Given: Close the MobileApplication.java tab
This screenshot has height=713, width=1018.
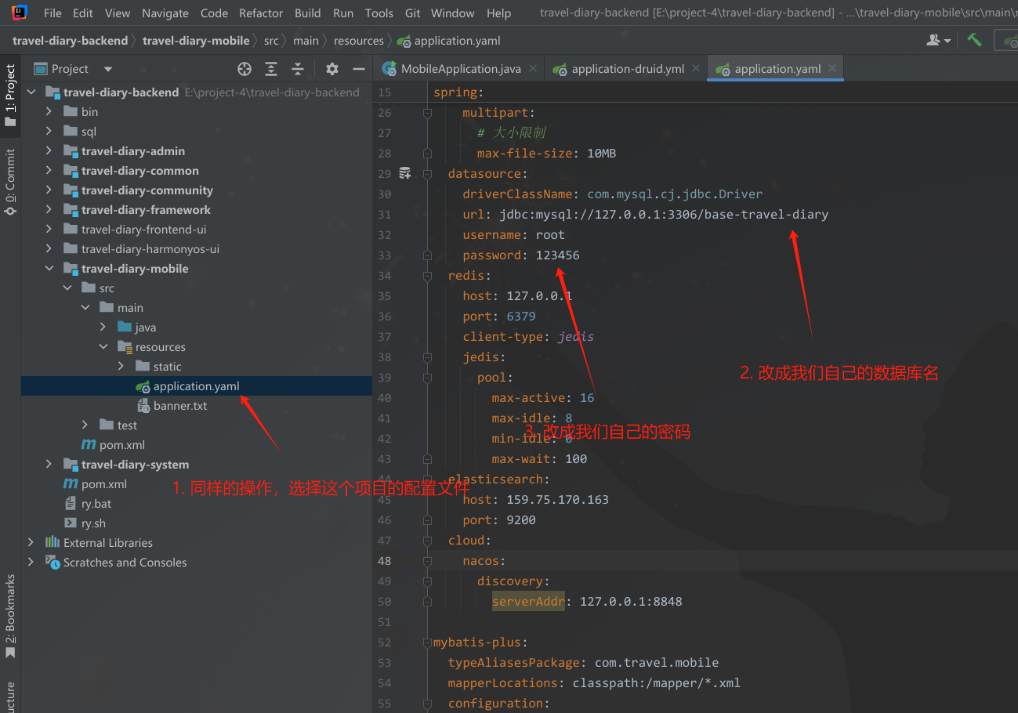Looking at the screenshot, I should pos(533,68).
